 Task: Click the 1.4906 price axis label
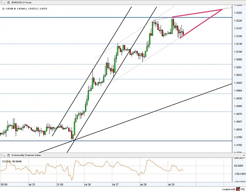click(x=237, y=106)
